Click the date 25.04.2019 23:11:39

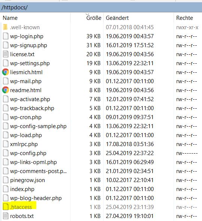pyautogui.click(x=130, y=207)
